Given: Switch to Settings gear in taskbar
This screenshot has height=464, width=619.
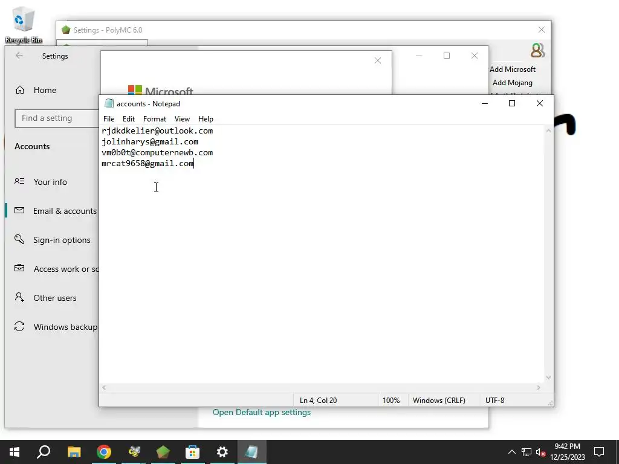Looking at the screenshot, I should click(x=222, y=452).
